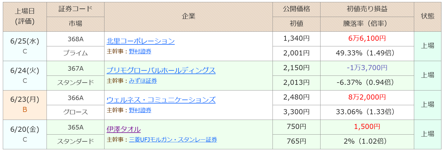Click the 365A securities code cell
The width and height of the screenshot is (442, 151).
click(x=76, y=127)
